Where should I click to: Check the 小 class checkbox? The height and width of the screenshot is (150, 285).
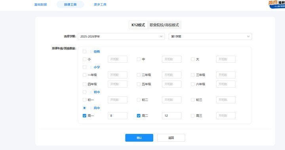(x=84, y=59)
